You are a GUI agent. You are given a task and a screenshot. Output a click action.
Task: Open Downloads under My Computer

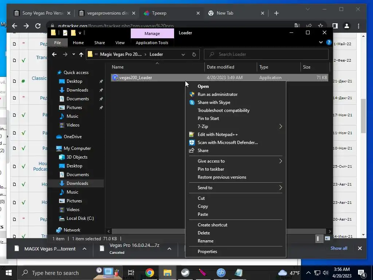[77, 183]
